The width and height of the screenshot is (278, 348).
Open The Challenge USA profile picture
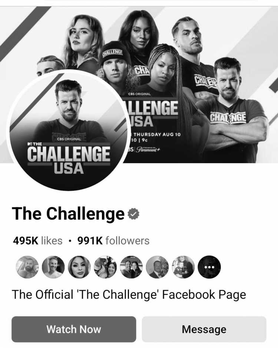tap(68, 131)
